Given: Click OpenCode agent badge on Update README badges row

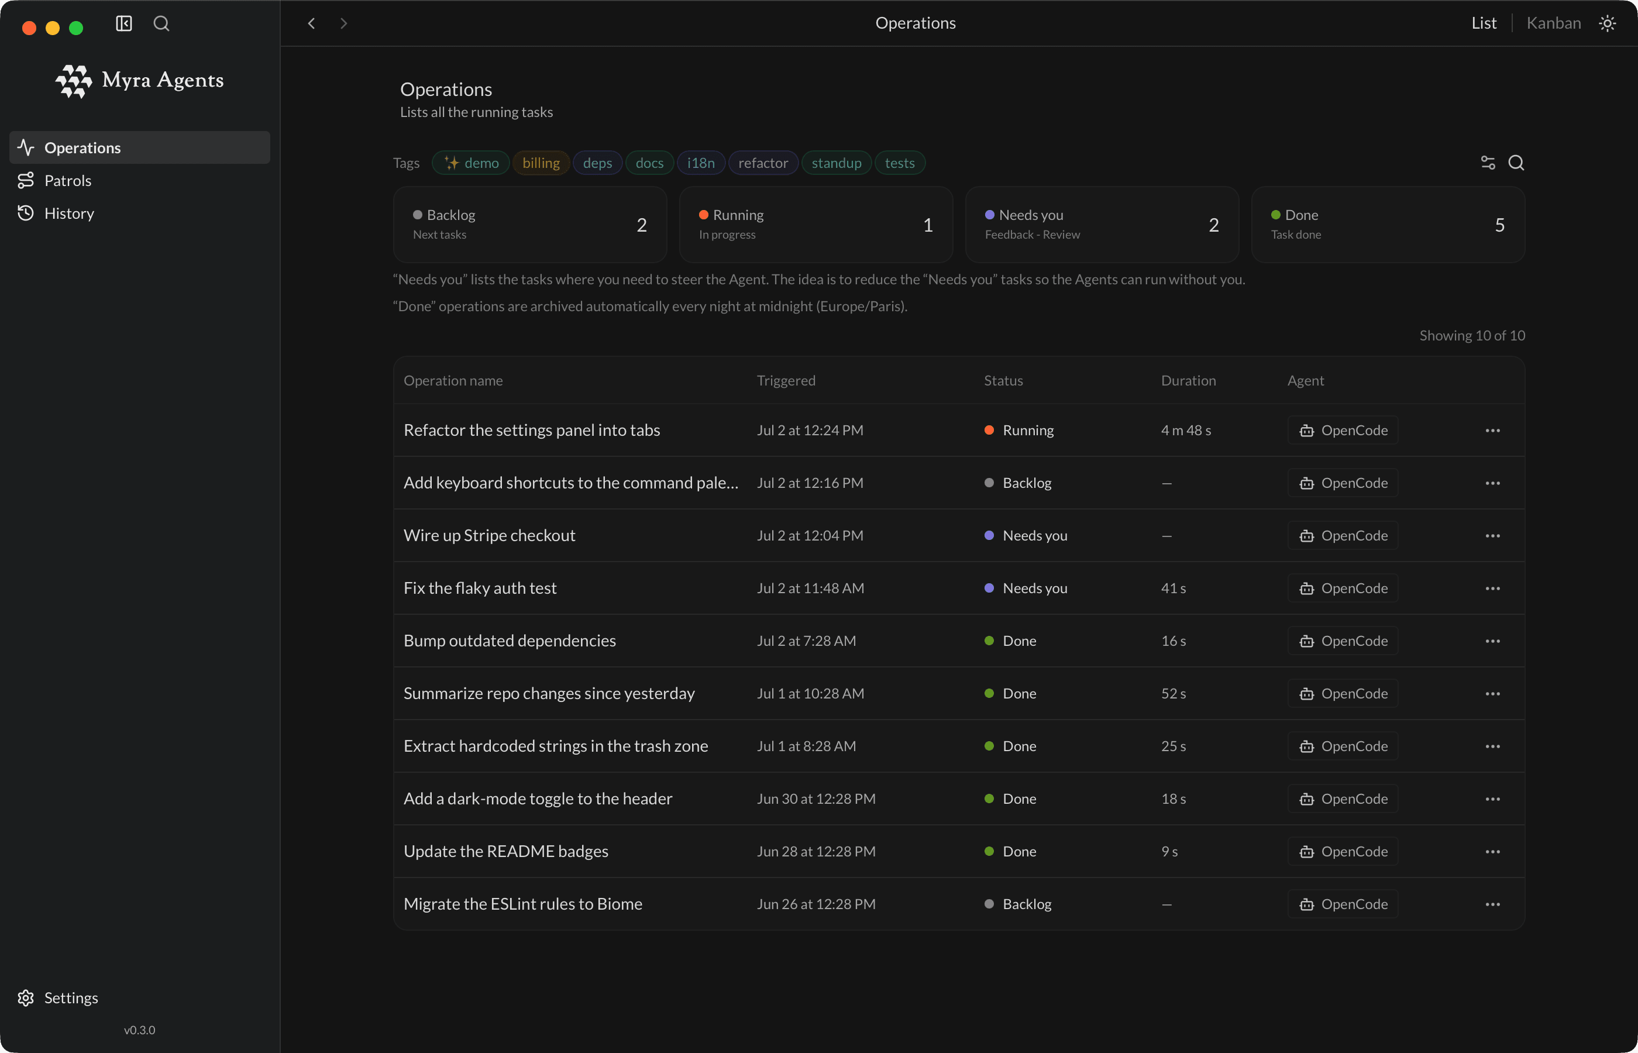Looking at the screenshot, I should coord(1343,851).
